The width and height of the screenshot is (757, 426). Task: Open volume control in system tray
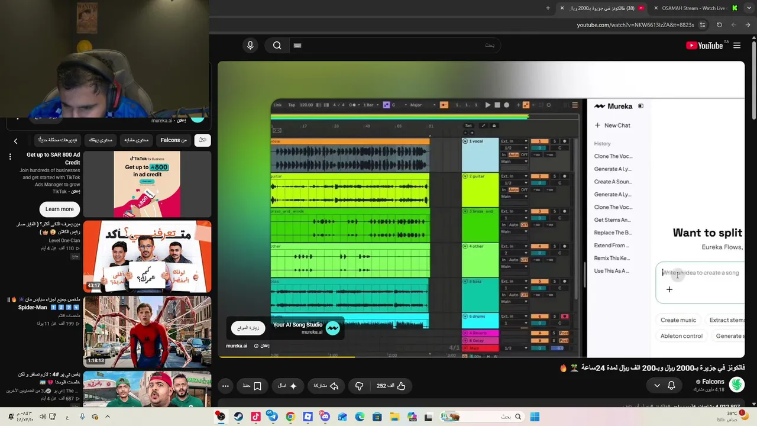point(43,417)
